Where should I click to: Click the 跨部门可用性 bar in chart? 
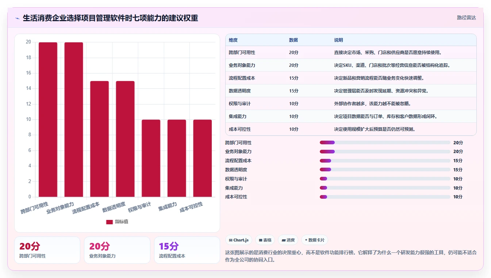pos(48,119)
